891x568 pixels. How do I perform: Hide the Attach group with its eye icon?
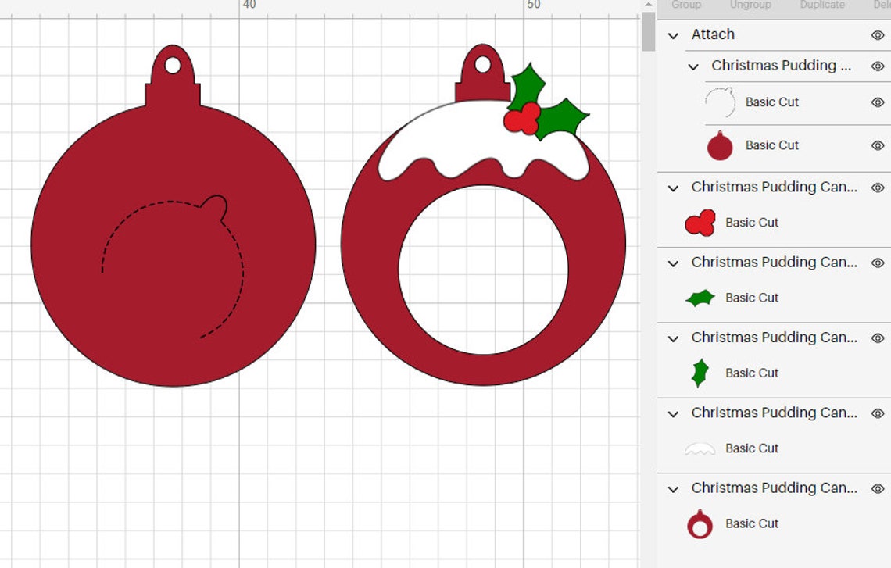[x=877, y=35]
